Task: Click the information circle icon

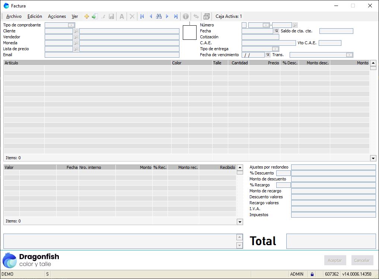Action: click(x=186, y=16)
